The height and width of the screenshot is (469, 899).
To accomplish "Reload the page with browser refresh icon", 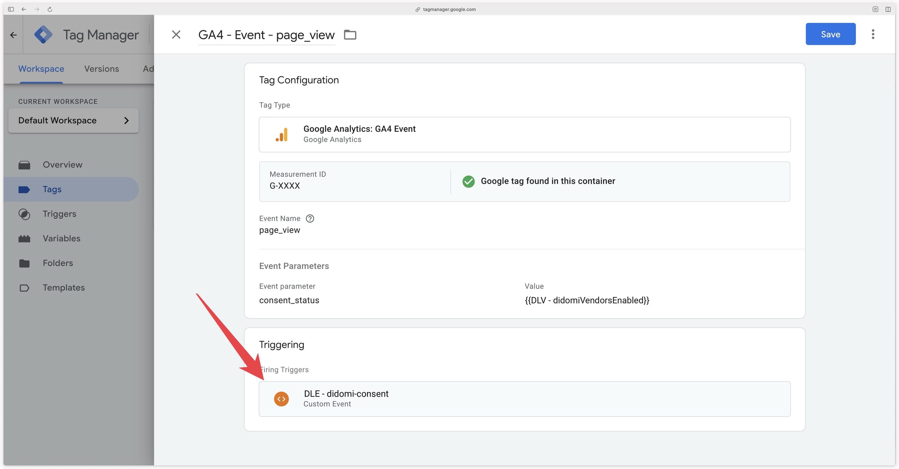I will coord(50,9).
